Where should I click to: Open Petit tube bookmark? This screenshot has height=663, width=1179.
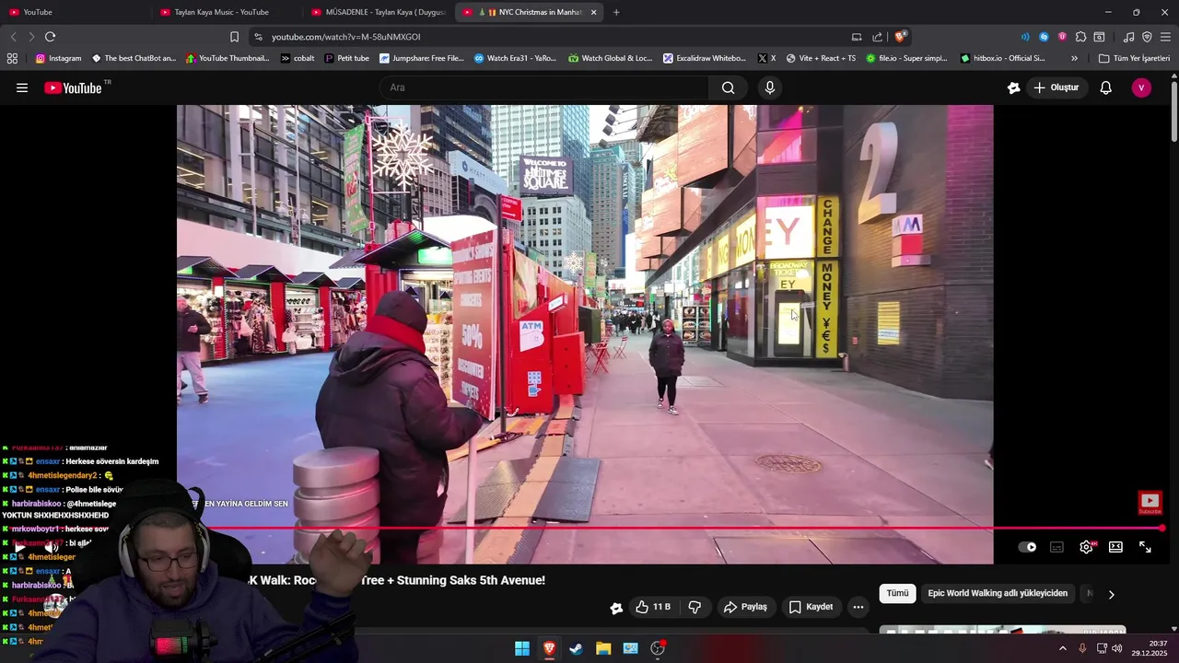(346, 58)
